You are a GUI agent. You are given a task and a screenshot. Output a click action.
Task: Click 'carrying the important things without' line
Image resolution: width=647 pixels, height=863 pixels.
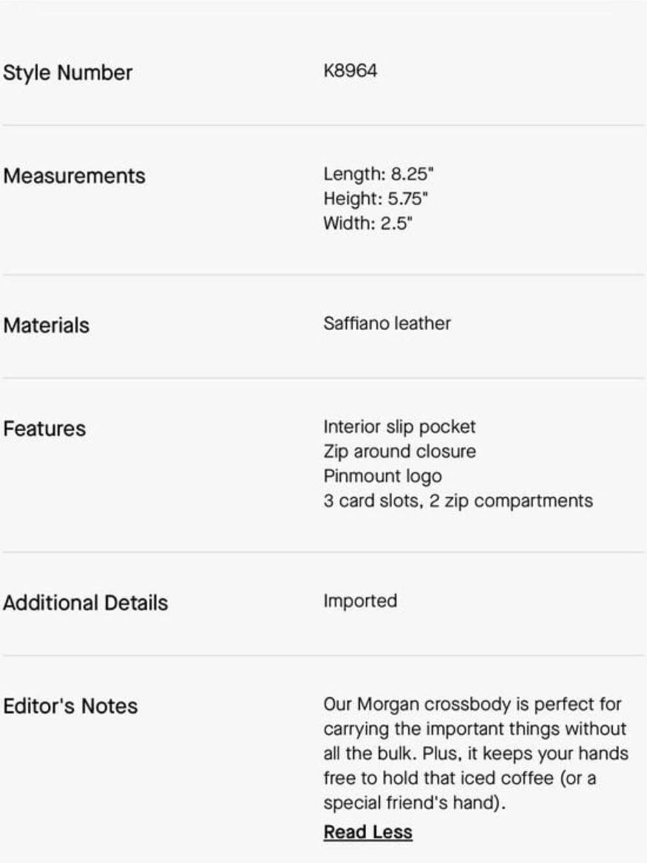475,729
